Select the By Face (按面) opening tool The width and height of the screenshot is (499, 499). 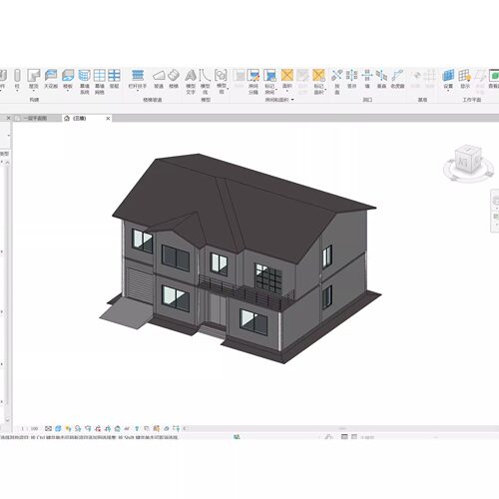(336, 82)
